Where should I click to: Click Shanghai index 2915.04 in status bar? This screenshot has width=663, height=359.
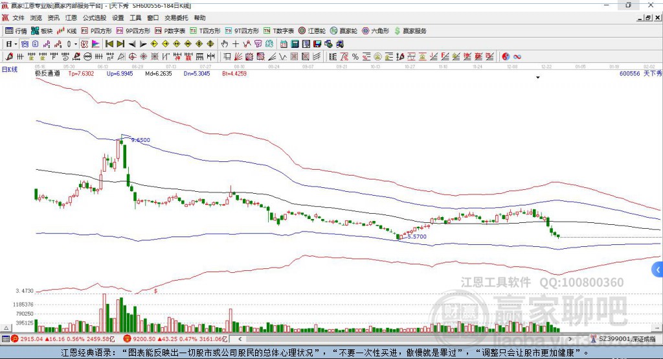coord(32,339)
